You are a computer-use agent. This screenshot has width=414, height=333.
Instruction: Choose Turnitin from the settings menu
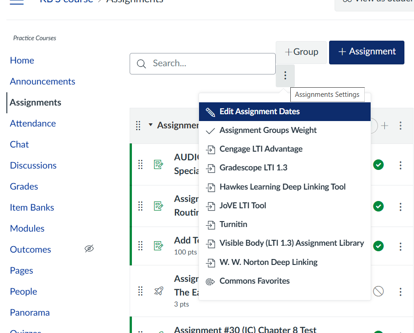[x=234, y=224]
